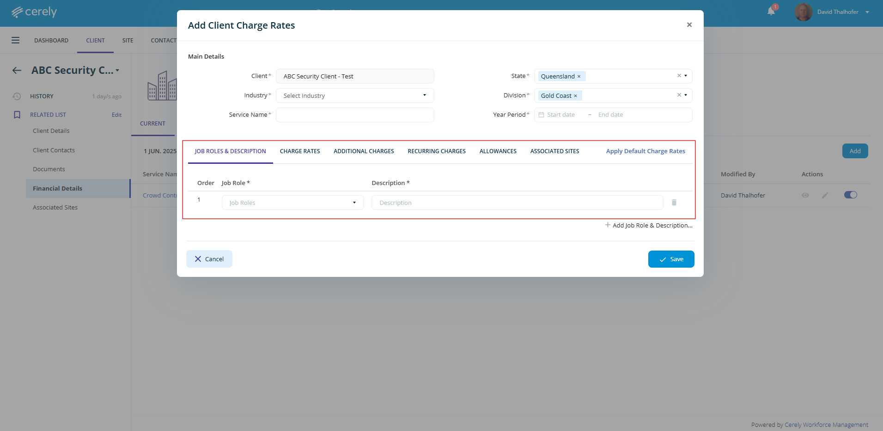The height and width of the screenshot is (431, 883).
Task: Remove the Queensland tag from State
Action: (x=579, y=77)
